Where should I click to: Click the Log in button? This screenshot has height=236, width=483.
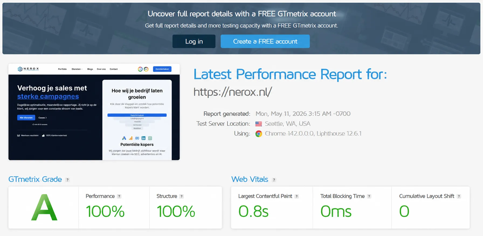(x=194, y=41)
